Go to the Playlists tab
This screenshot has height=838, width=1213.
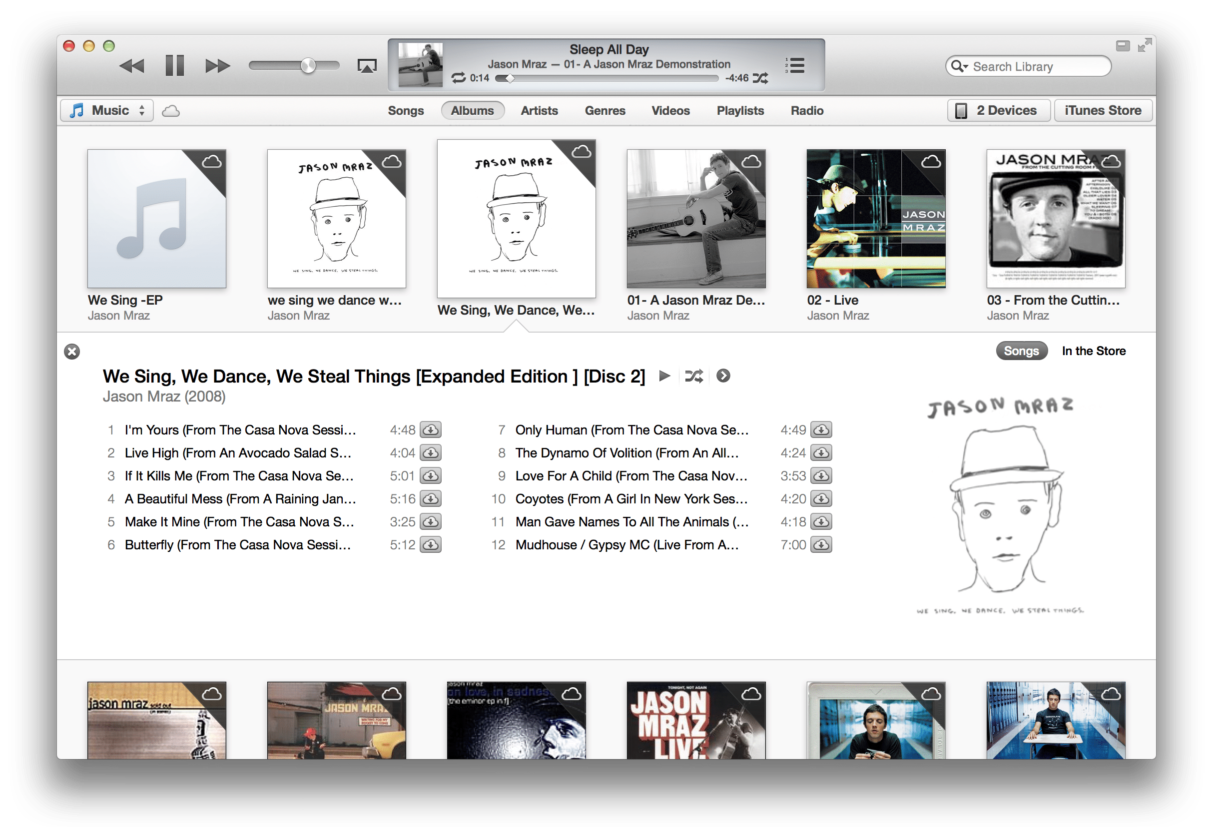tap(740, 111)
